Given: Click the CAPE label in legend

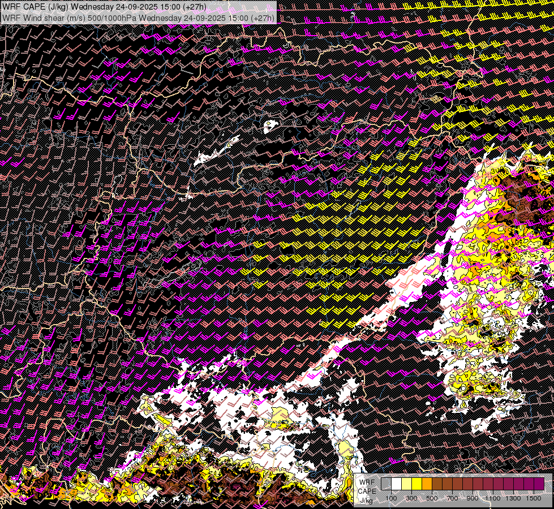Looking at the screenshot, I should (367, 491).
